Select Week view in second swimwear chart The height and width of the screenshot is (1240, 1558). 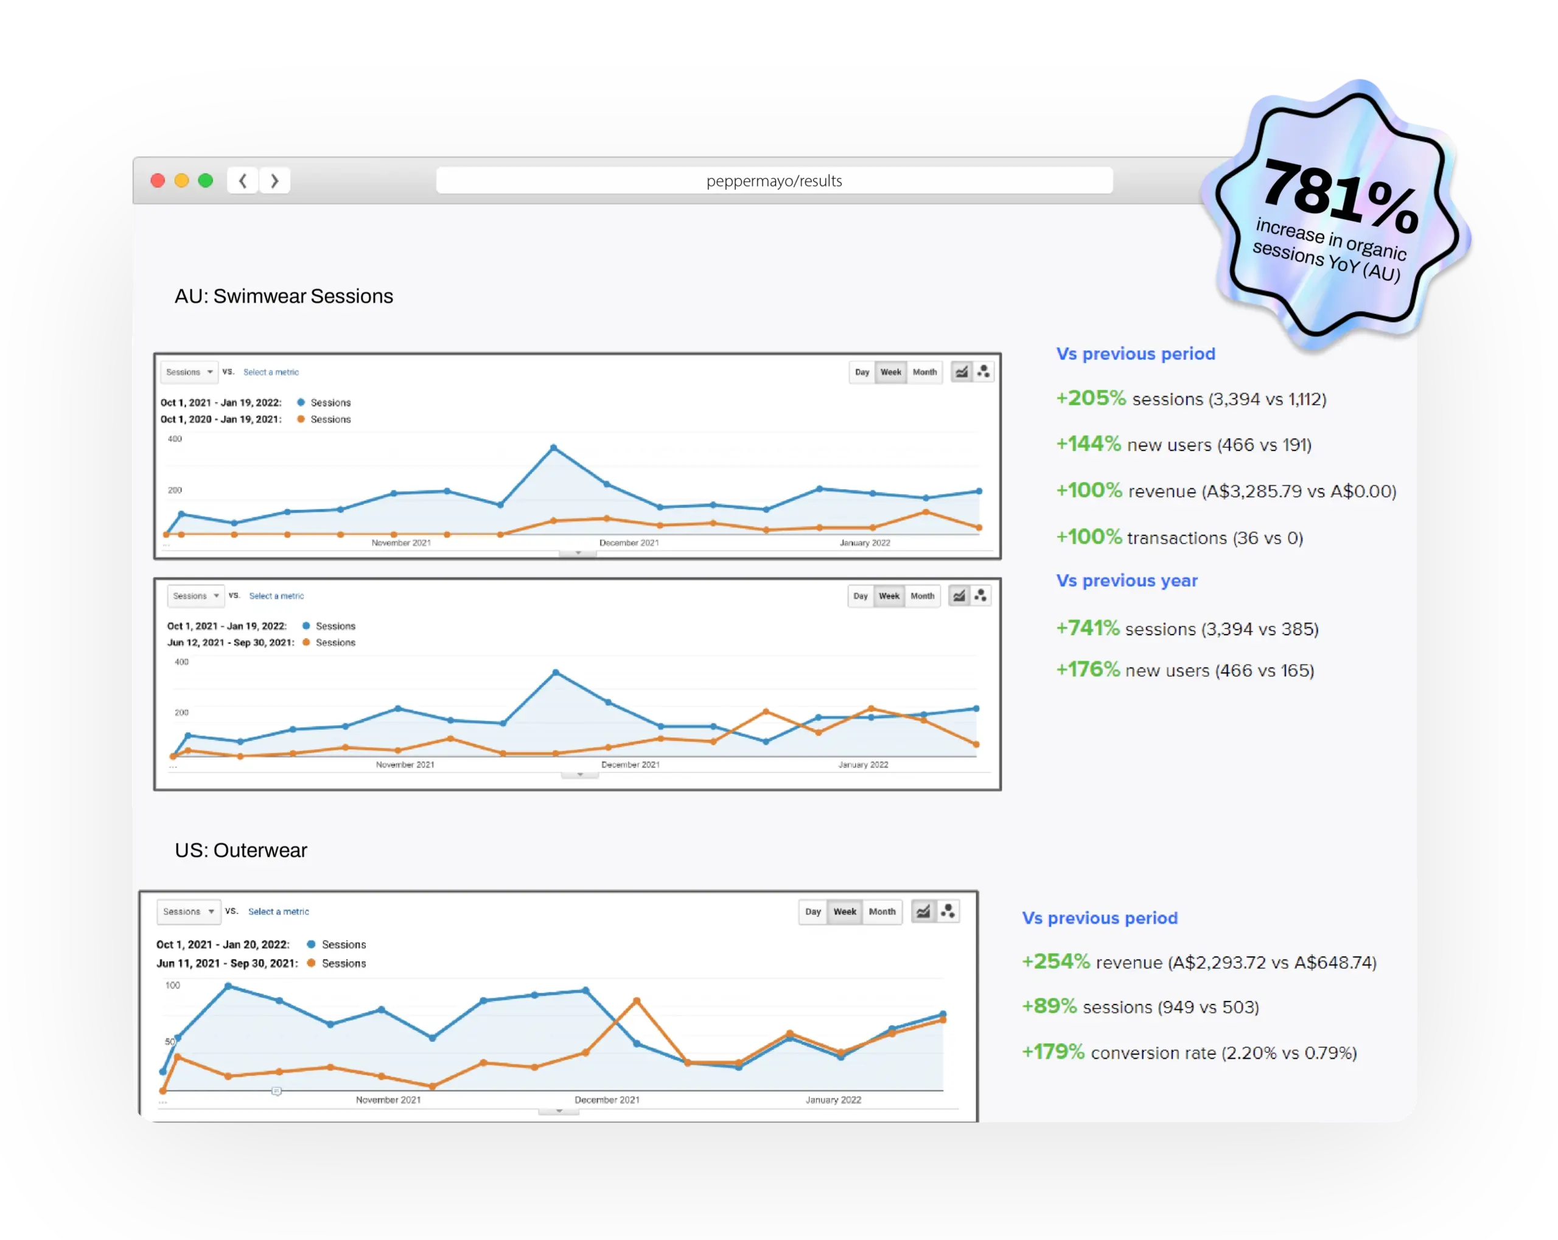(x=889, y=596)
